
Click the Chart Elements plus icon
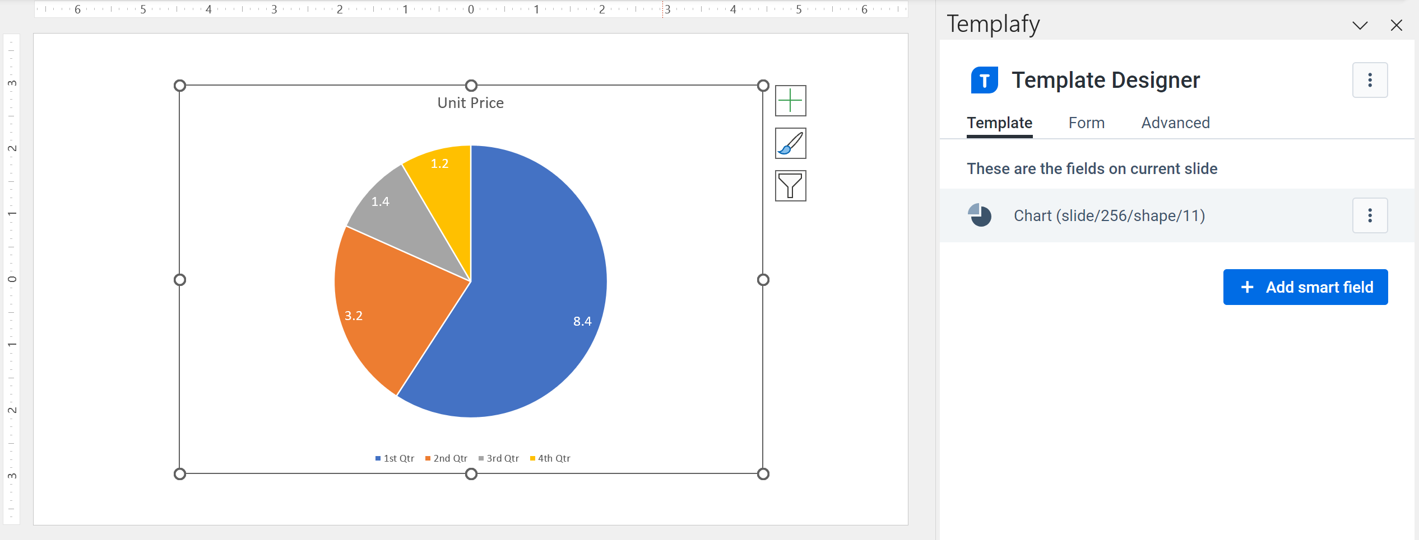(790, 101)
